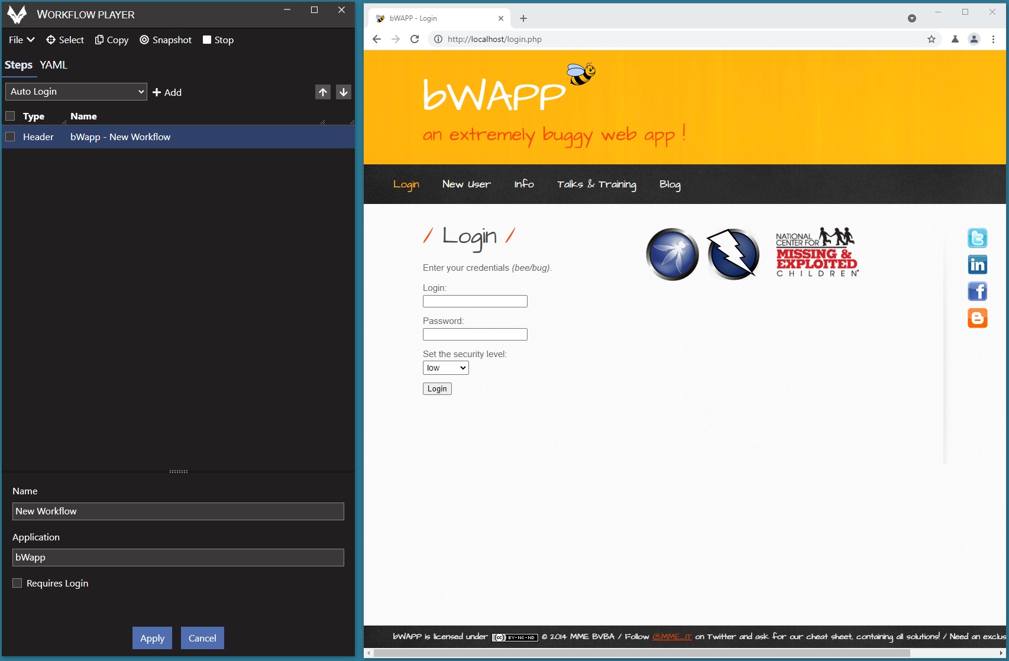1009x661 pixels.
Task: Click Missing & Exploited Children logo
Action: [817, 252]
